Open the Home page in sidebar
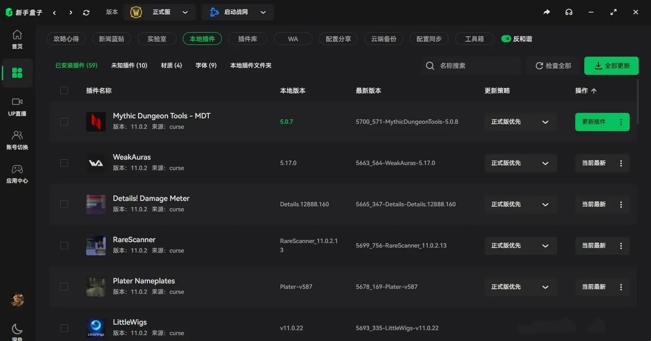 [17, 39]
